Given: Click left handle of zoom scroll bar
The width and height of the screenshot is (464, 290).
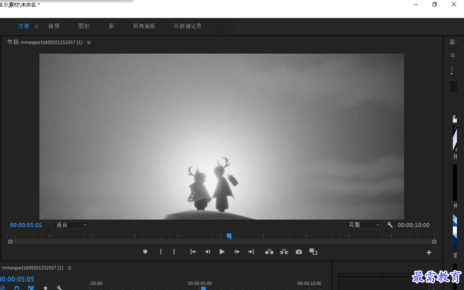Looking at the screenshot, I should point(10,242).
